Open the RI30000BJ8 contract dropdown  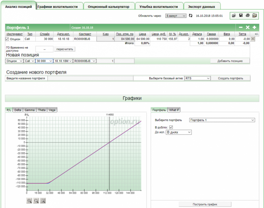pos(85,61)
